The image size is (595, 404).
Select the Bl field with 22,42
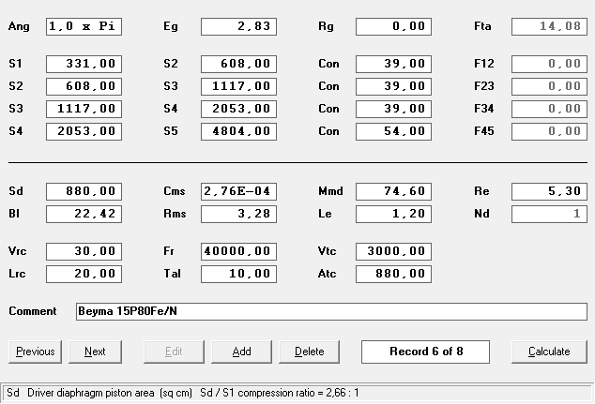[84, 214]
